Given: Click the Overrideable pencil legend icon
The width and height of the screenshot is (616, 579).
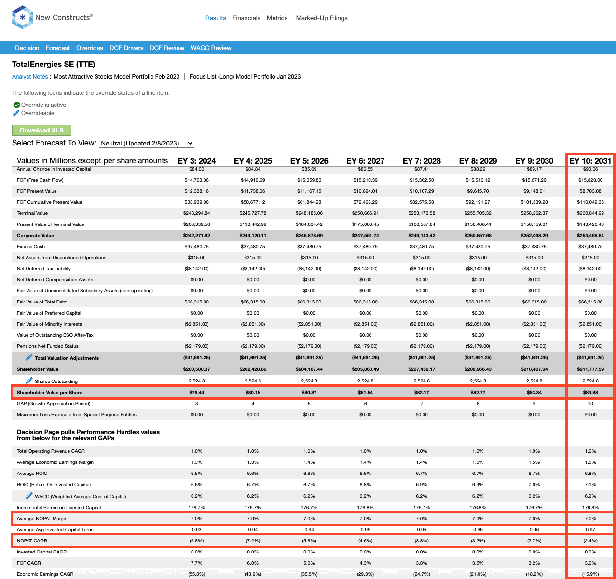Looking at the screenshot, I should point(16,113).
